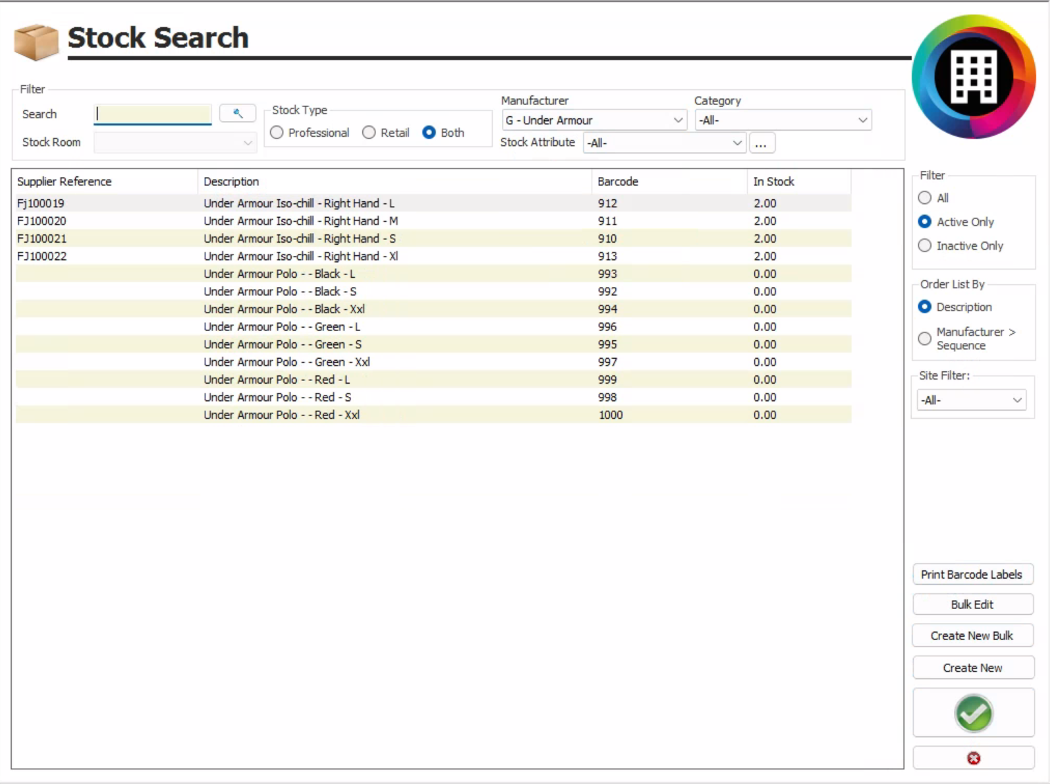1050x784 pixels.
Task: Select Under Armour Polo - - Red - L
Action: [x=276, y=380]
